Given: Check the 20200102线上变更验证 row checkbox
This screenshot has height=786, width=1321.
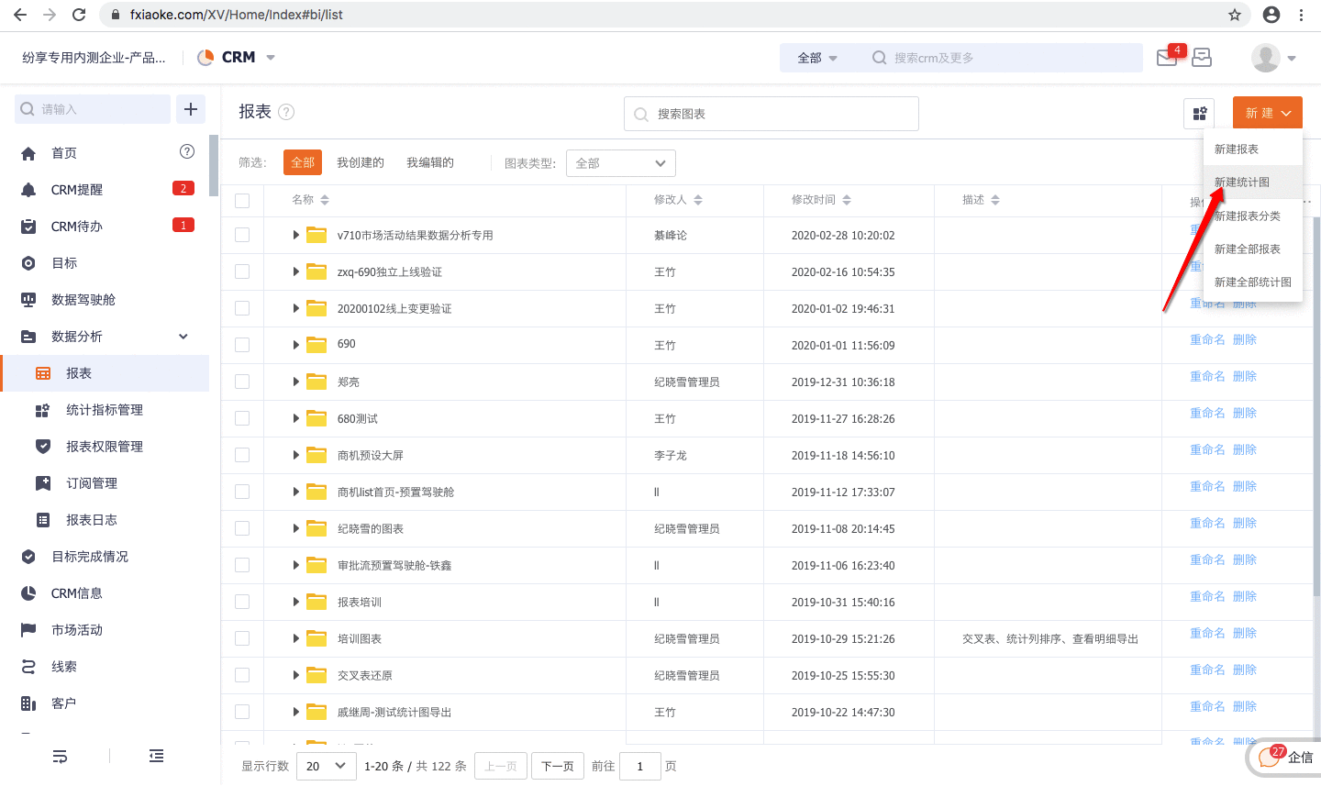Looking at the screenshot, I should 242,308.
